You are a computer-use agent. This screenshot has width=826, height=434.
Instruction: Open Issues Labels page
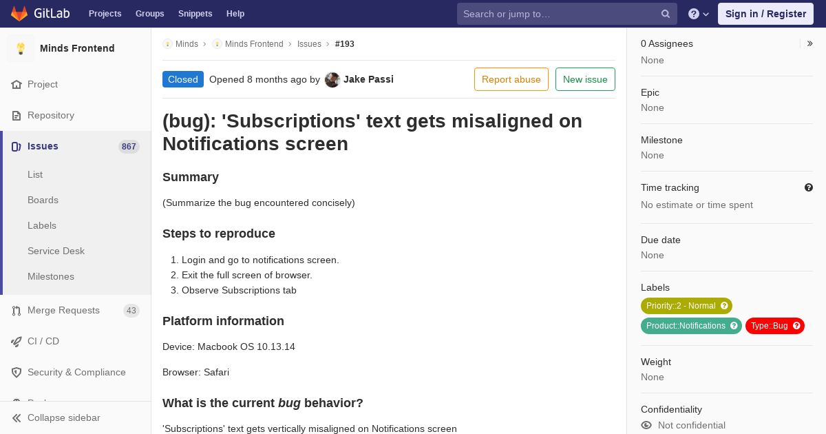pyautogui.click(x=42, y=225)
